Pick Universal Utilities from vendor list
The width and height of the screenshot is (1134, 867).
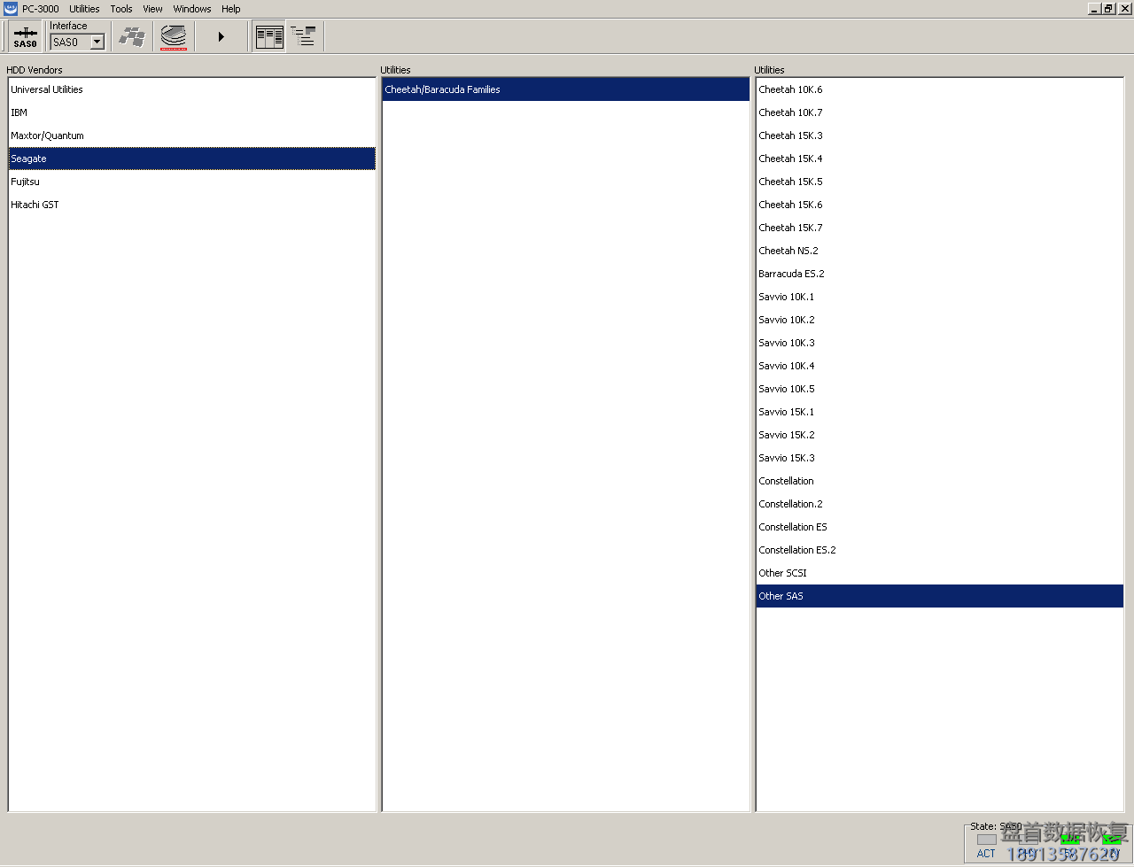(x=47, y=89)
